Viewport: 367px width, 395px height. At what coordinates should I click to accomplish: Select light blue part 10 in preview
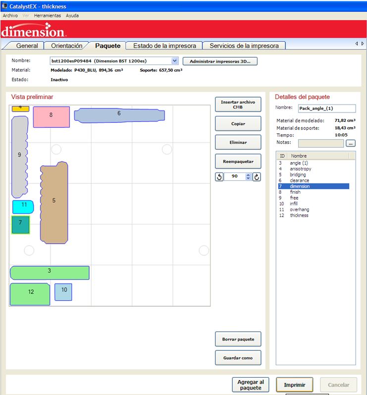(63, 292)
